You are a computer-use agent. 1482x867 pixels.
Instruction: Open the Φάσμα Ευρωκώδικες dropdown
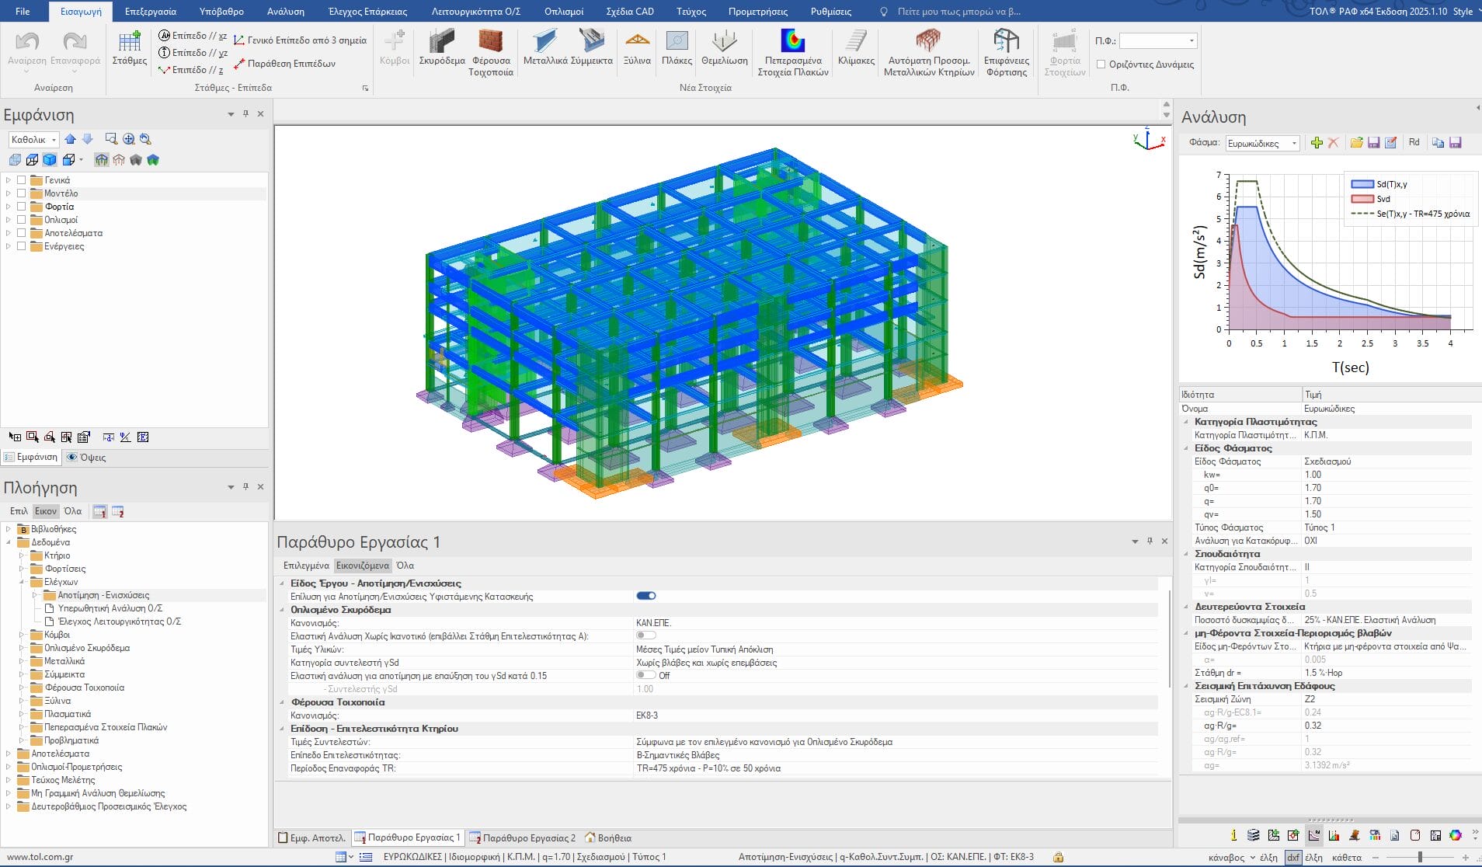(x=1261, y=143)
